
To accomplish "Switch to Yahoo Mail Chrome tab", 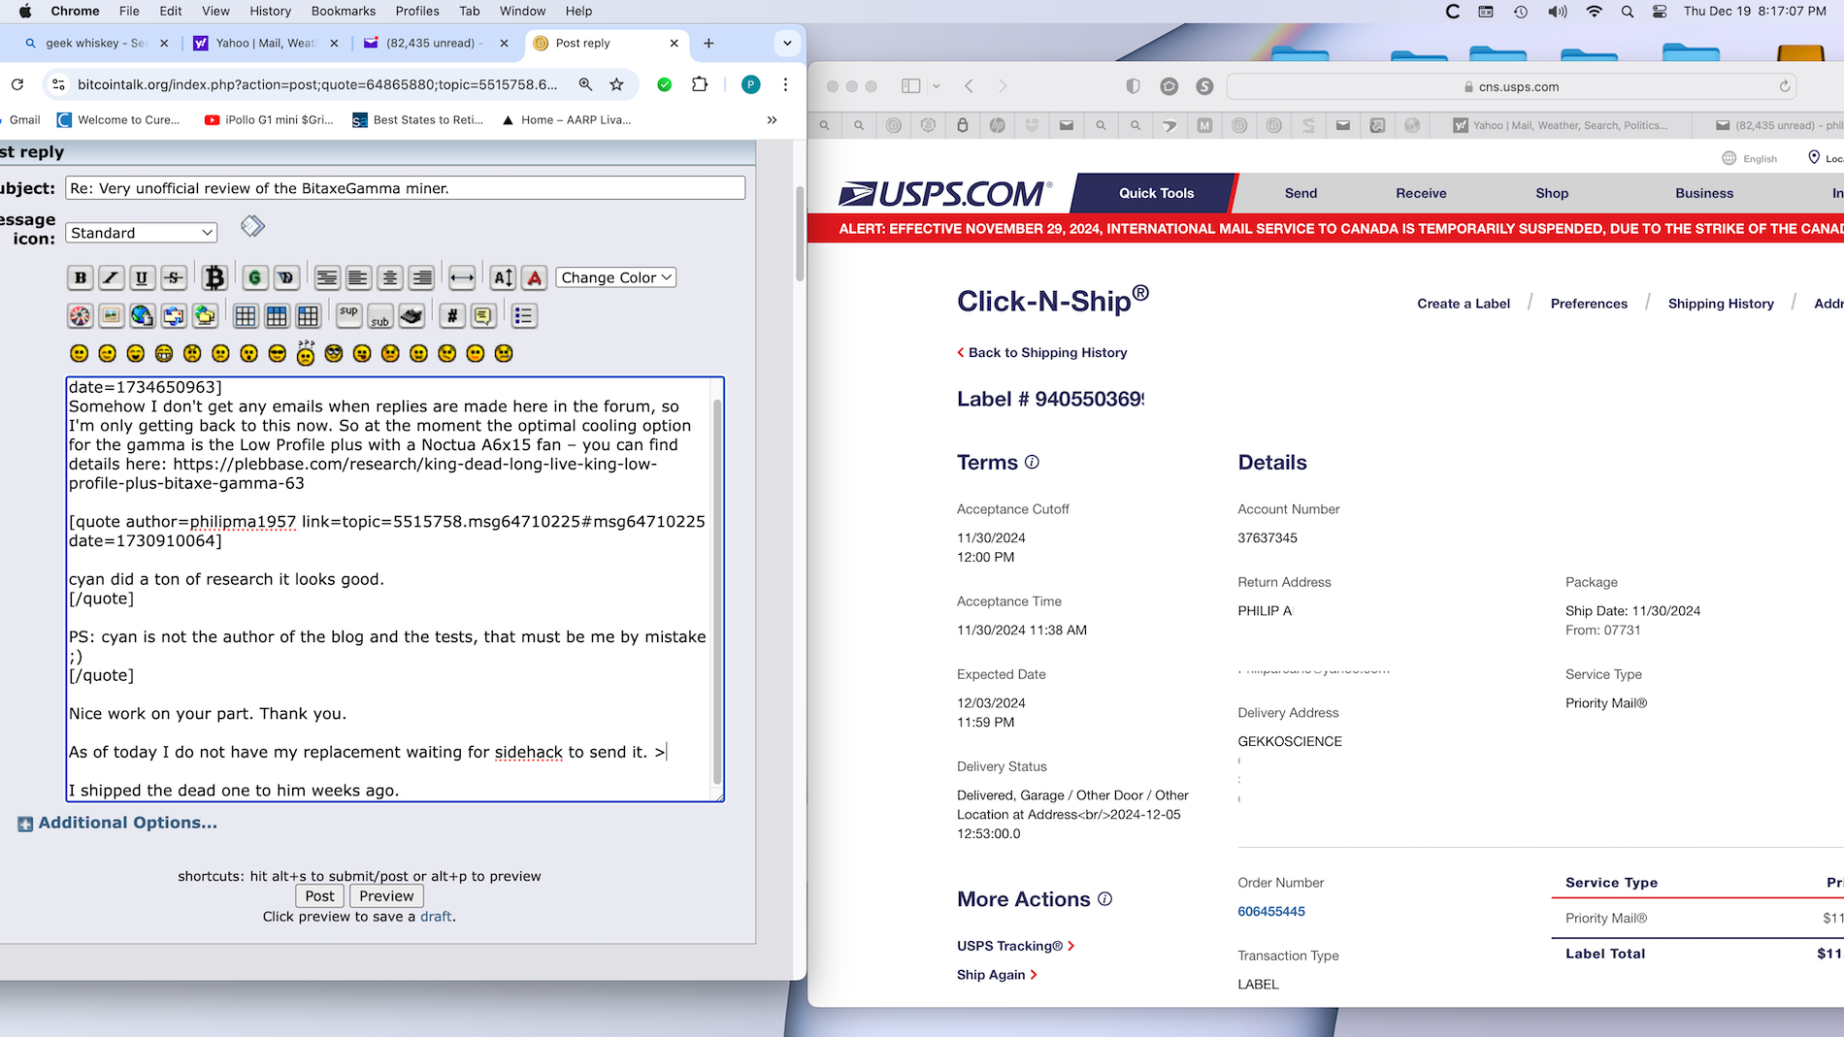I will click(266, 43).
